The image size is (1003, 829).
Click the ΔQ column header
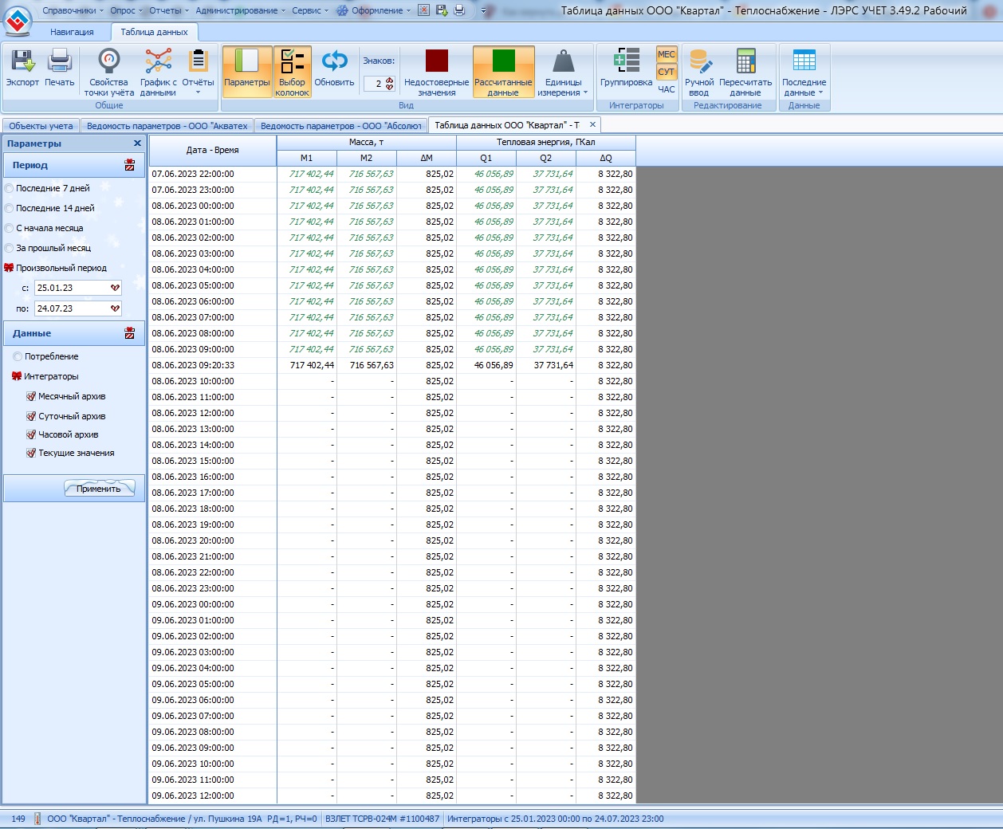[606, 158]
